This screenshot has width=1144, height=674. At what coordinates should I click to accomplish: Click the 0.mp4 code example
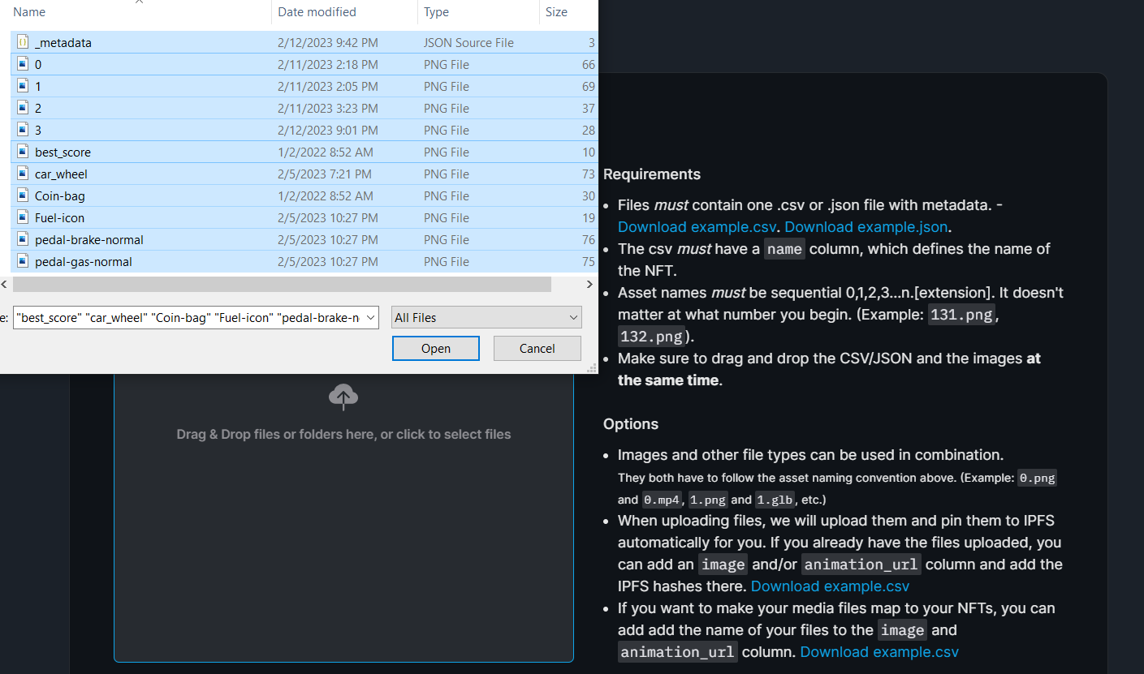[663, 500]
